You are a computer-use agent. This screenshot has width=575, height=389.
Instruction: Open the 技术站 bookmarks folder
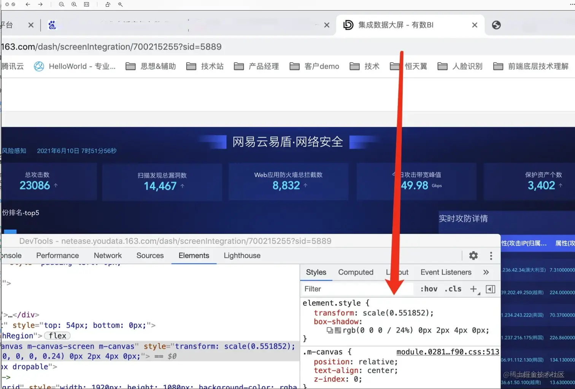[x=205, y=66]
